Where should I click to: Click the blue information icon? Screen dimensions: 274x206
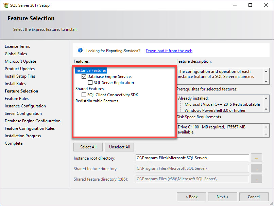click(x=80, y=50)
